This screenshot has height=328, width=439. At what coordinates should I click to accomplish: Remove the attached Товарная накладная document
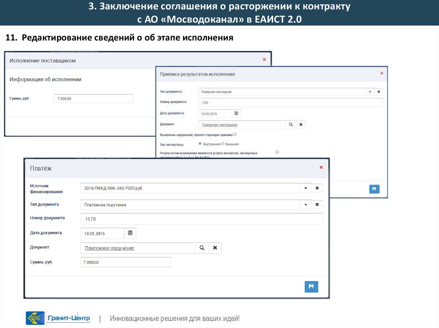(301, 124)
